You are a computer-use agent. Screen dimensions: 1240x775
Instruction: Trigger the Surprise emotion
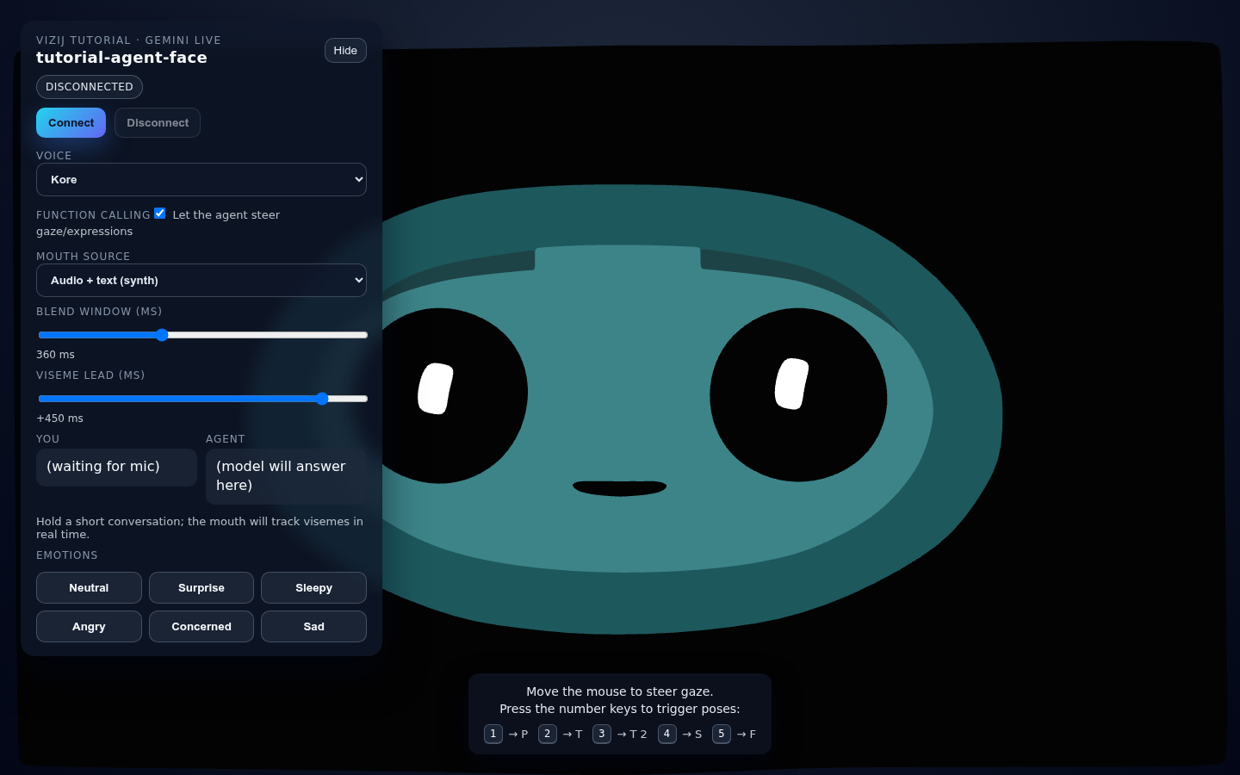pos(201,588)
